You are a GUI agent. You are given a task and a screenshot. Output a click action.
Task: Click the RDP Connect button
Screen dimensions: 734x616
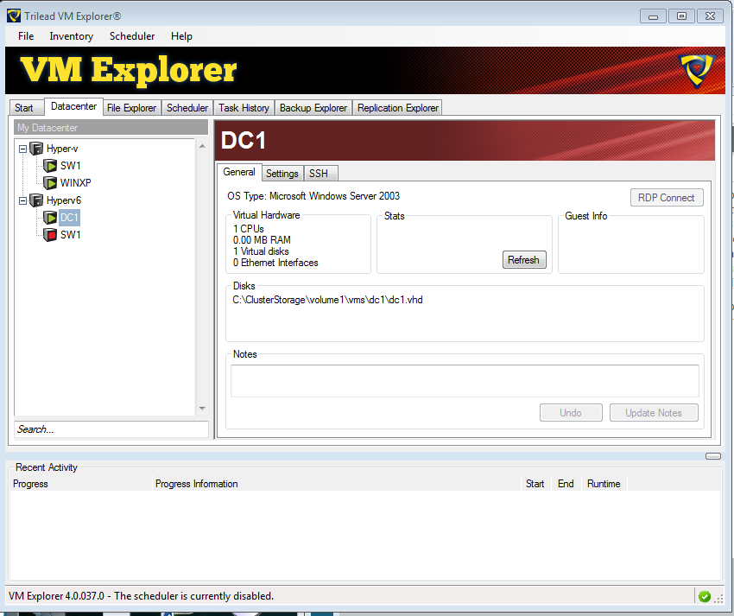[666, 198]
